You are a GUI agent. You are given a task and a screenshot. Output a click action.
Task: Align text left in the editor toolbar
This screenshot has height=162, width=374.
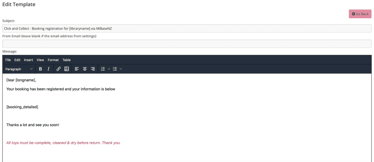(77, 69)
